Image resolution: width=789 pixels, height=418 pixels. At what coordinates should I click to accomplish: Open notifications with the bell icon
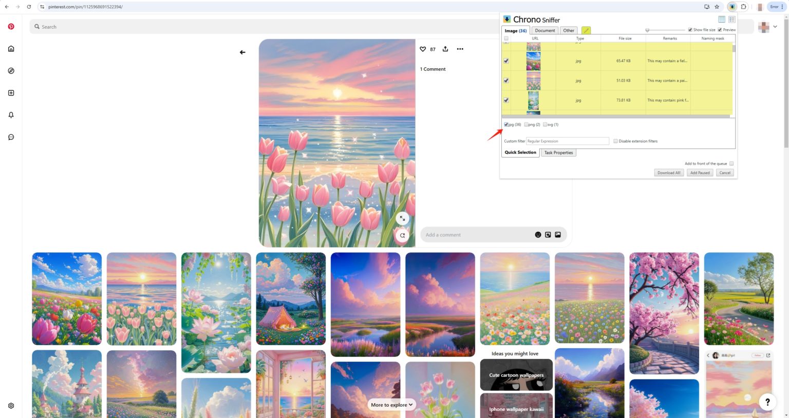coord(11,115)
